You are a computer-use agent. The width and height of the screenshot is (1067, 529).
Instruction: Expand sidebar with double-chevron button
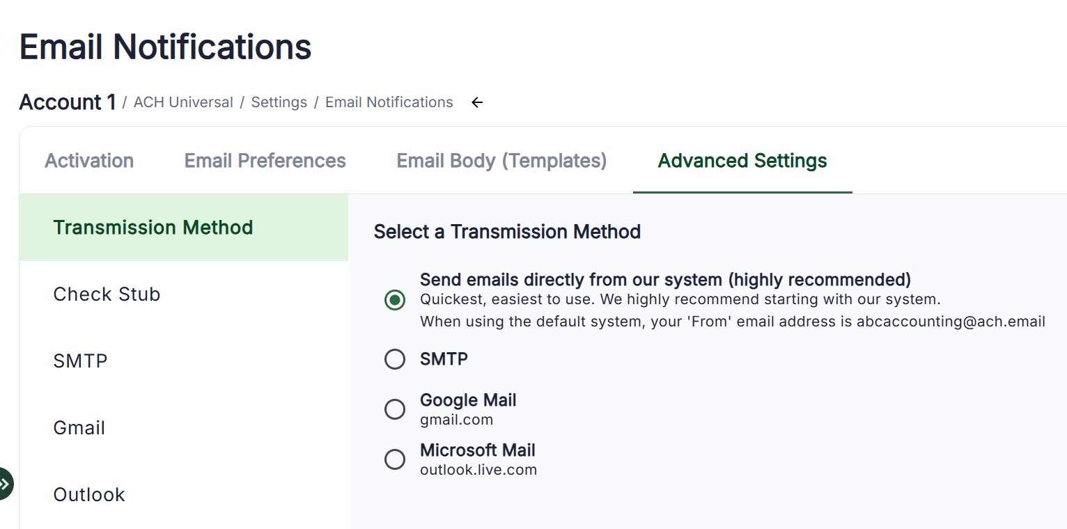[x=5, y=484]
